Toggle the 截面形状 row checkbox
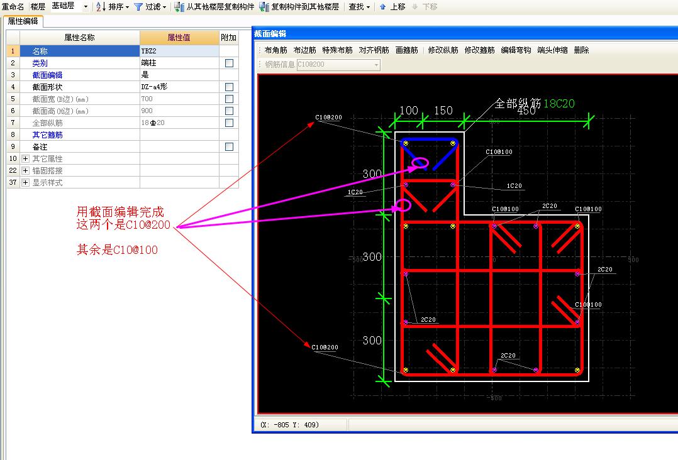The height and width of the screenshot is (460, 678). (229, 87)
